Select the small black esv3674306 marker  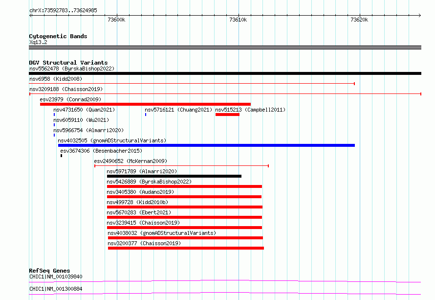point(61,156)
